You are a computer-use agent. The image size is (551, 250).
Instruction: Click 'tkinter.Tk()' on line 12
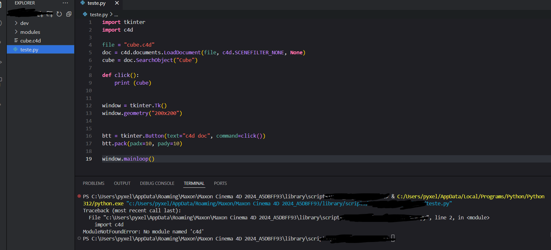coord(148,105)
